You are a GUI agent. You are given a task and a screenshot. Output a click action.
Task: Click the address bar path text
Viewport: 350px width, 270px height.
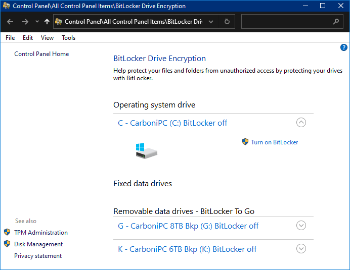134,22
